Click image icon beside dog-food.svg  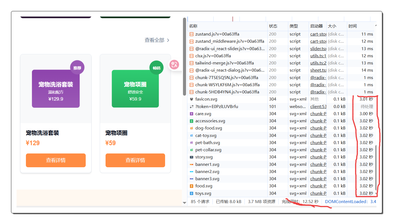click(192, 128)
